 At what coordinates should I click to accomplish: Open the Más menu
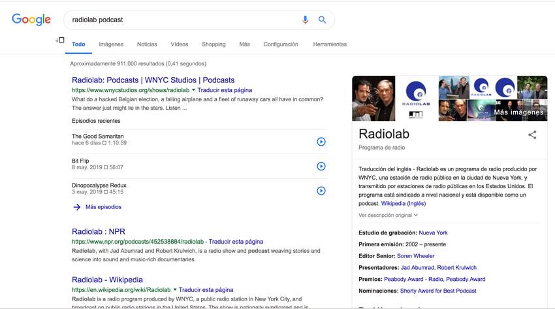(x=245, y=44)
